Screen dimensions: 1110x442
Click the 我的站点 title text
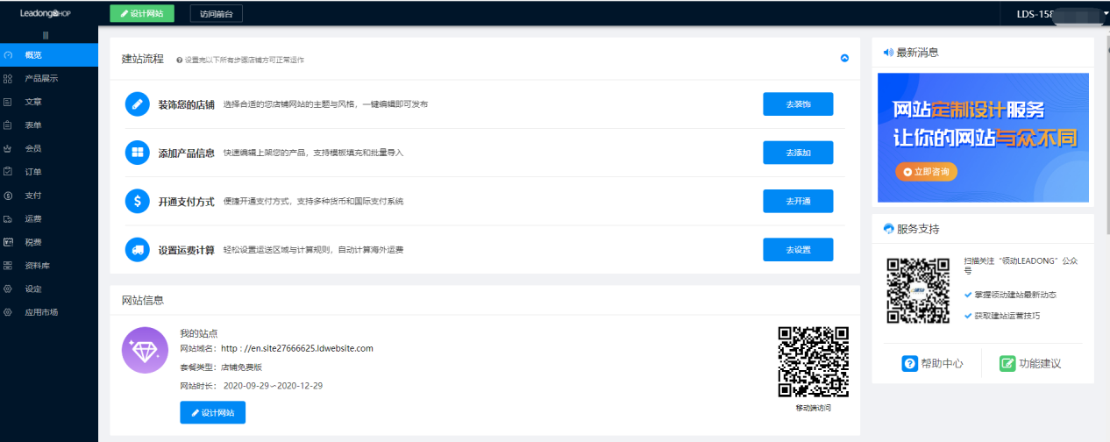coord(198,333)
